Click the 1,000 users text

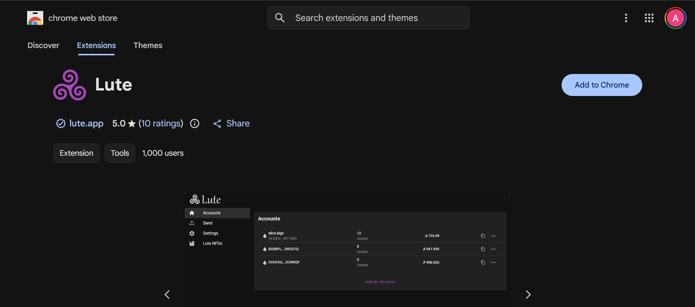[163, 153]
